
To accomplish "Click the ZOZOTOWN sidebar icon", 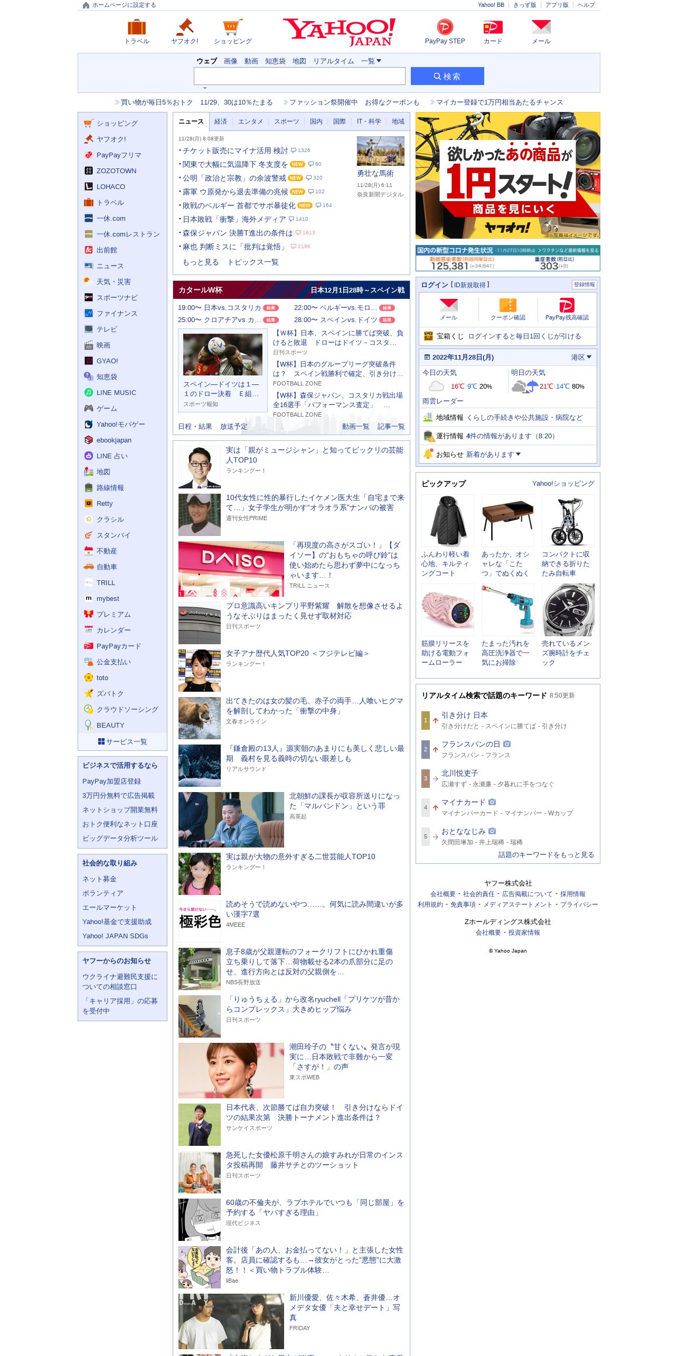I will click(89, 171).
